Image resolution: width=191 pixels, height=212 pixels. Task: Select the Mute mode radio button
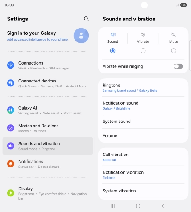coord(174,51)
